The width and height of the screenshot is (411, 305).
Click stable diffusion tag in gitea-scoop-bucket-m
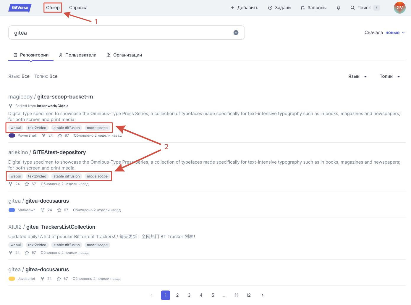click(x=67, y=128)
